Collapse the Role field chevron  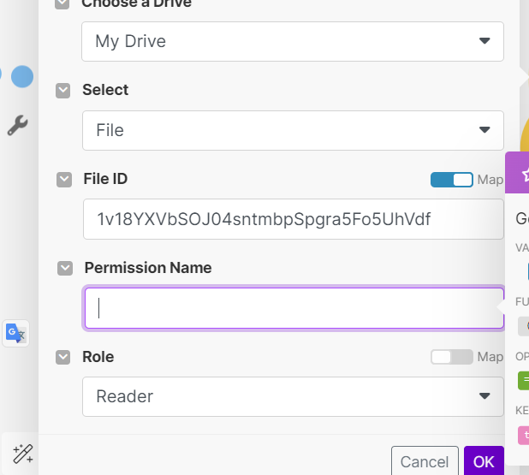[62, 357]
